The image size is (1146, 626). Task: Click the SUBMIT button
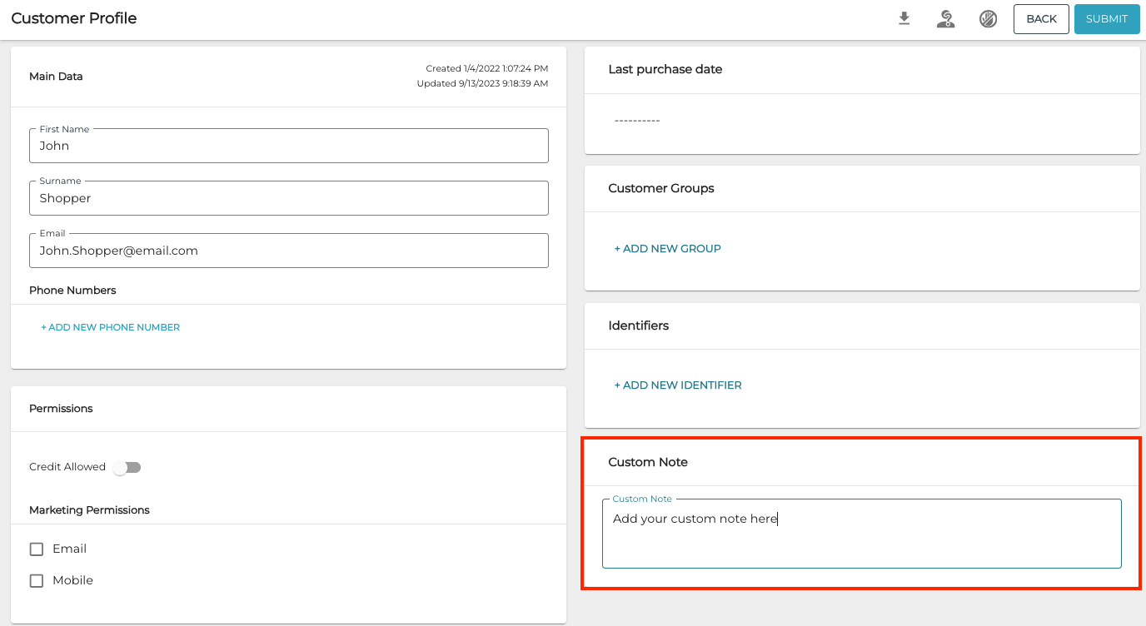[x=1107, y=18]
